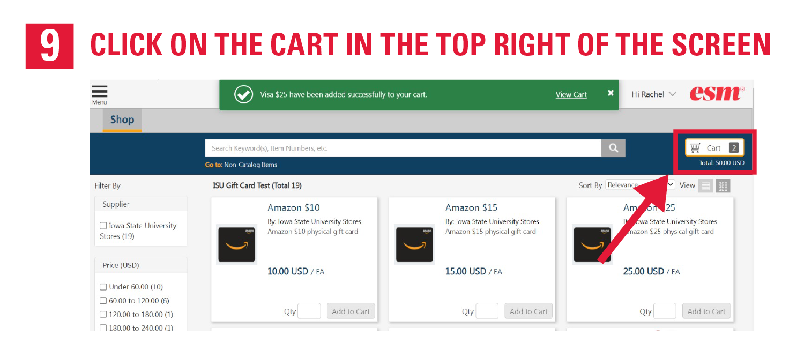Screen dimensions: 804x342
Task: Dismiss the green notification with X
Action: click(x=611, y=93)
